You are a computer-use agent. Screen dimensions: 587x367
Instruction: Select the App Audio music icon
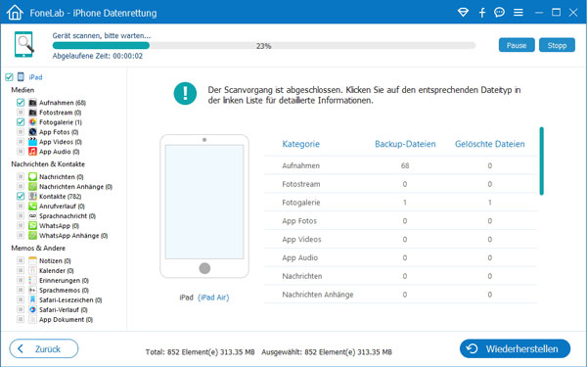coord(33,152)
